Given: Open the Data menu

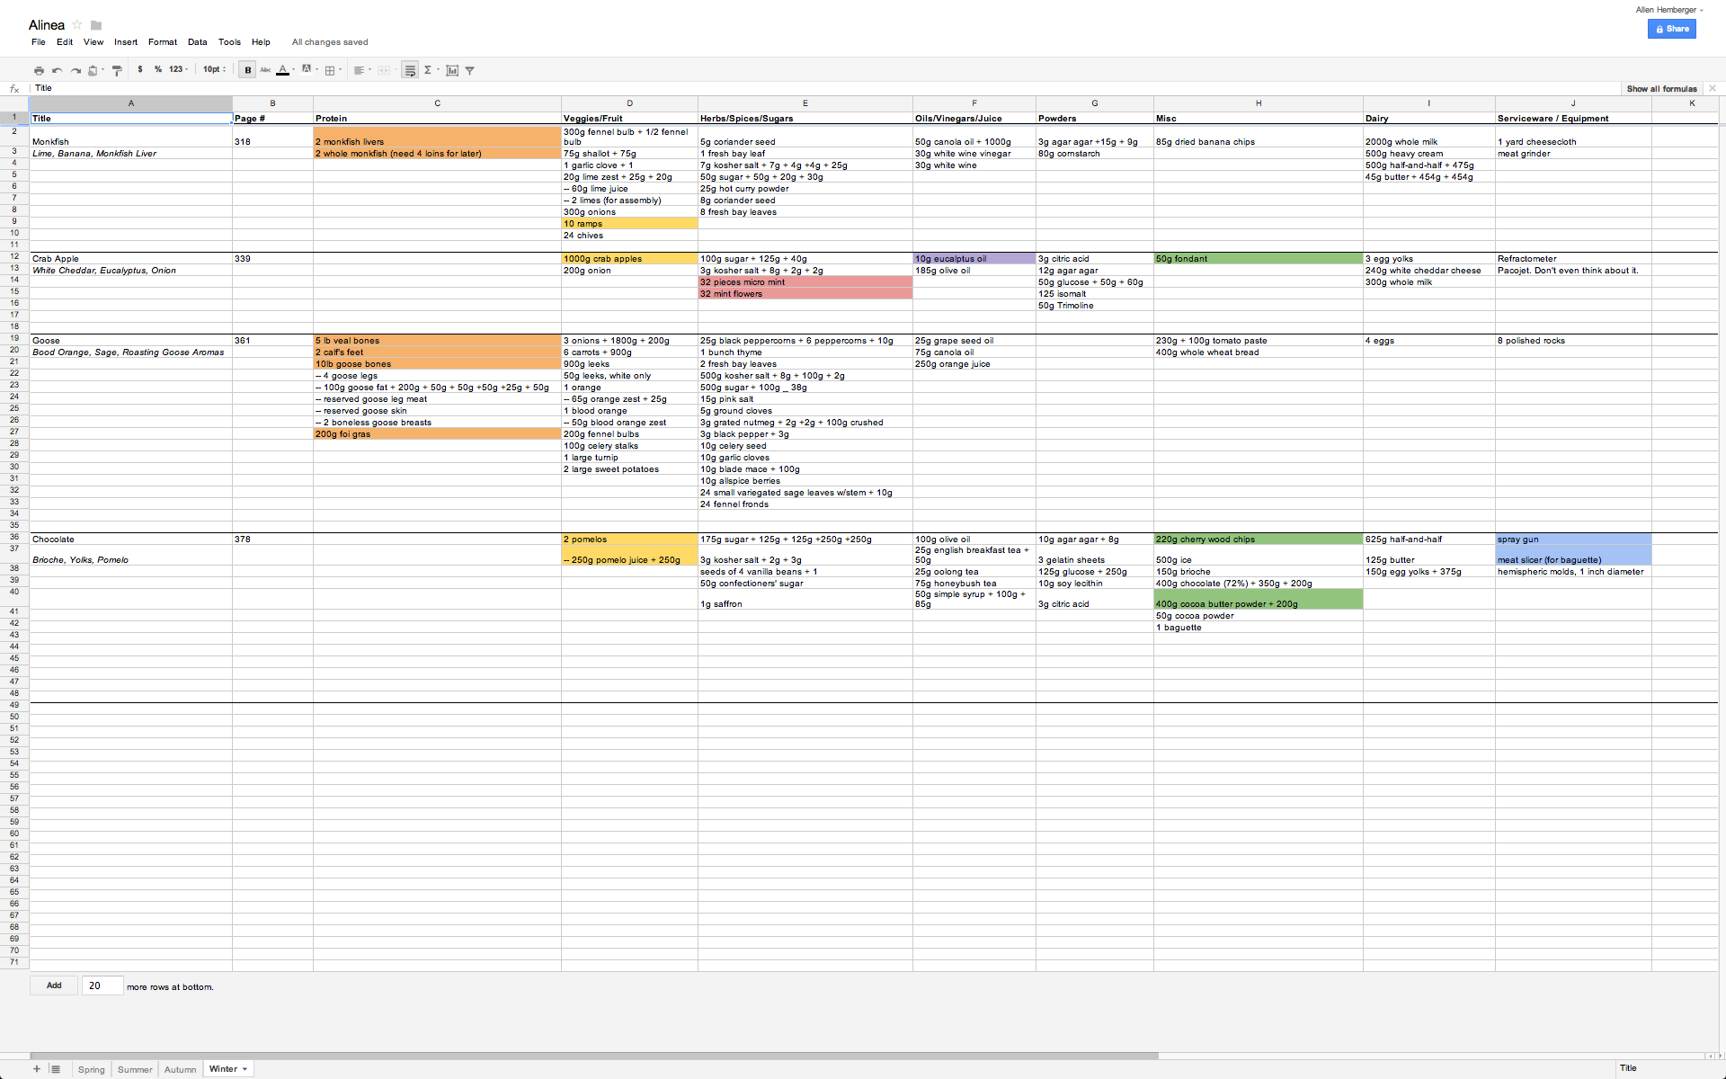Looking at the screenshot, I should coord(198,42).
